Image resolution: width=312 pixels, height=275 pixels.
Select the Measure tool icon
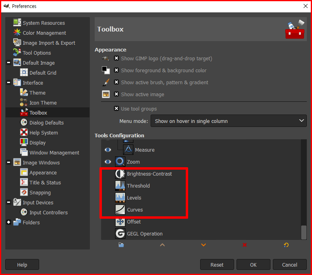128,150
